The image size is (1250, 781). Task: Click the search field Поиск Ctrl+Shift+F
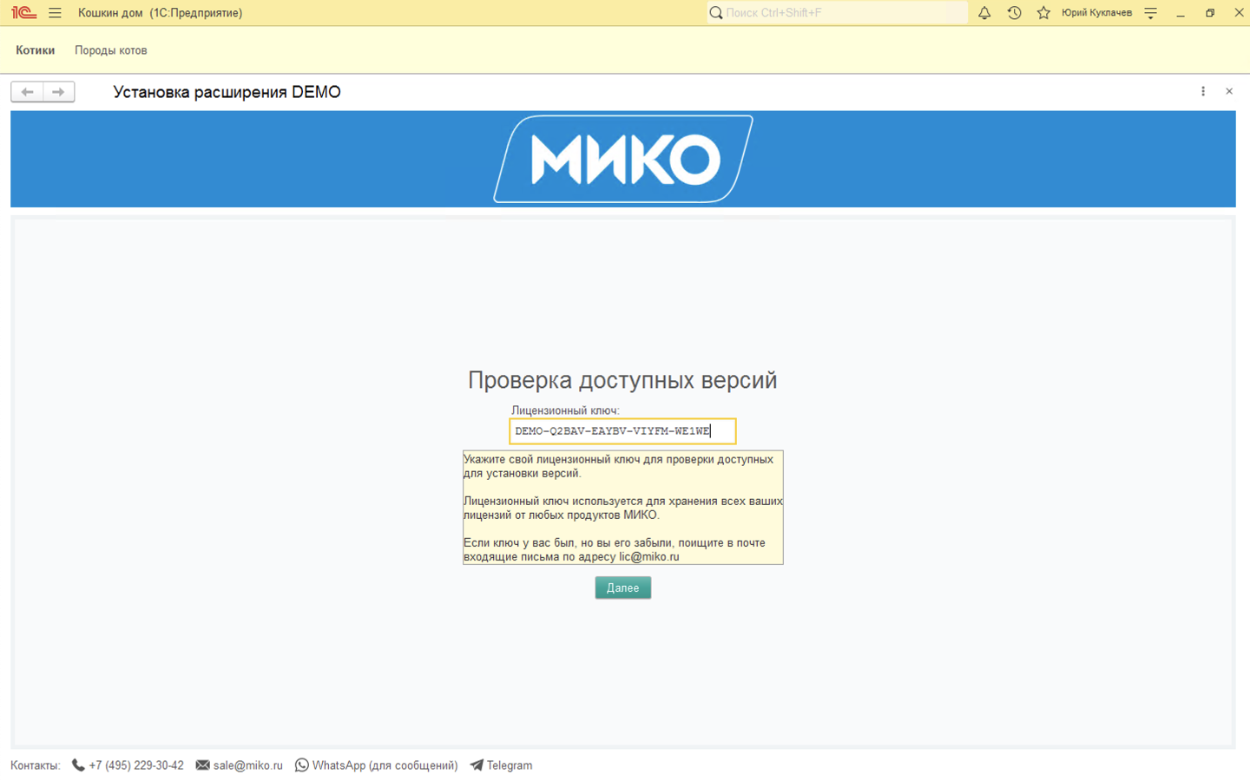837,13
